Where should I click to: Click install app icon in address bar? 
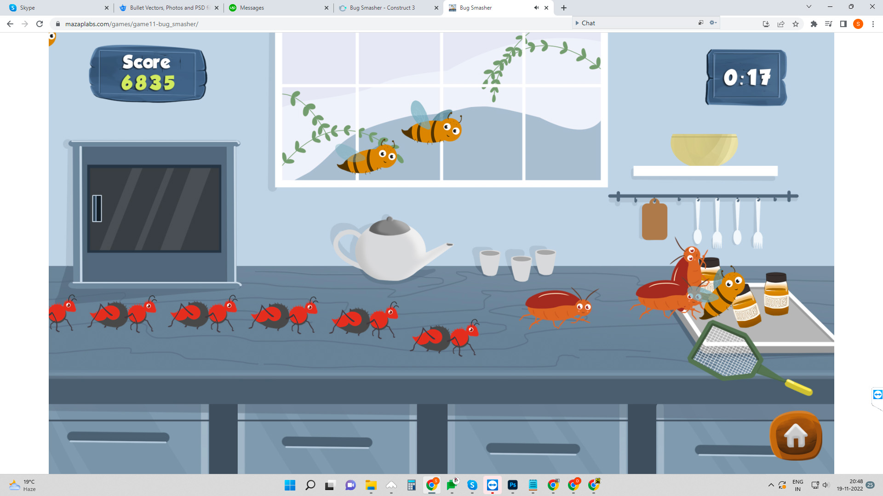point(766,24)
